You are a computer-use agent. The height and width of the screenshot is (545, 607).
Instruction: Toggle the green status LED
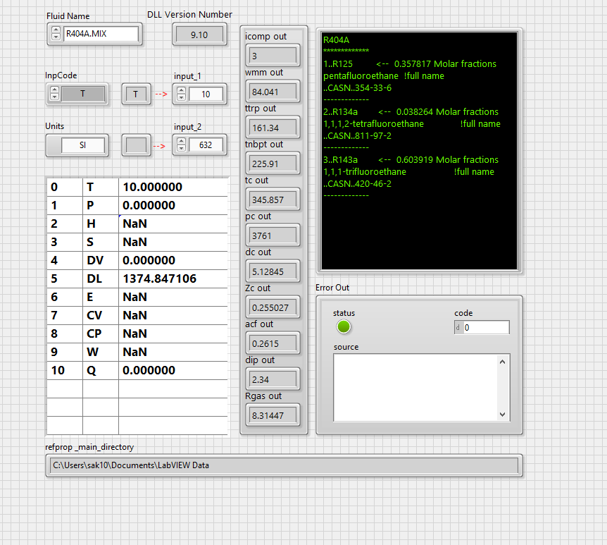coord(343,326)
